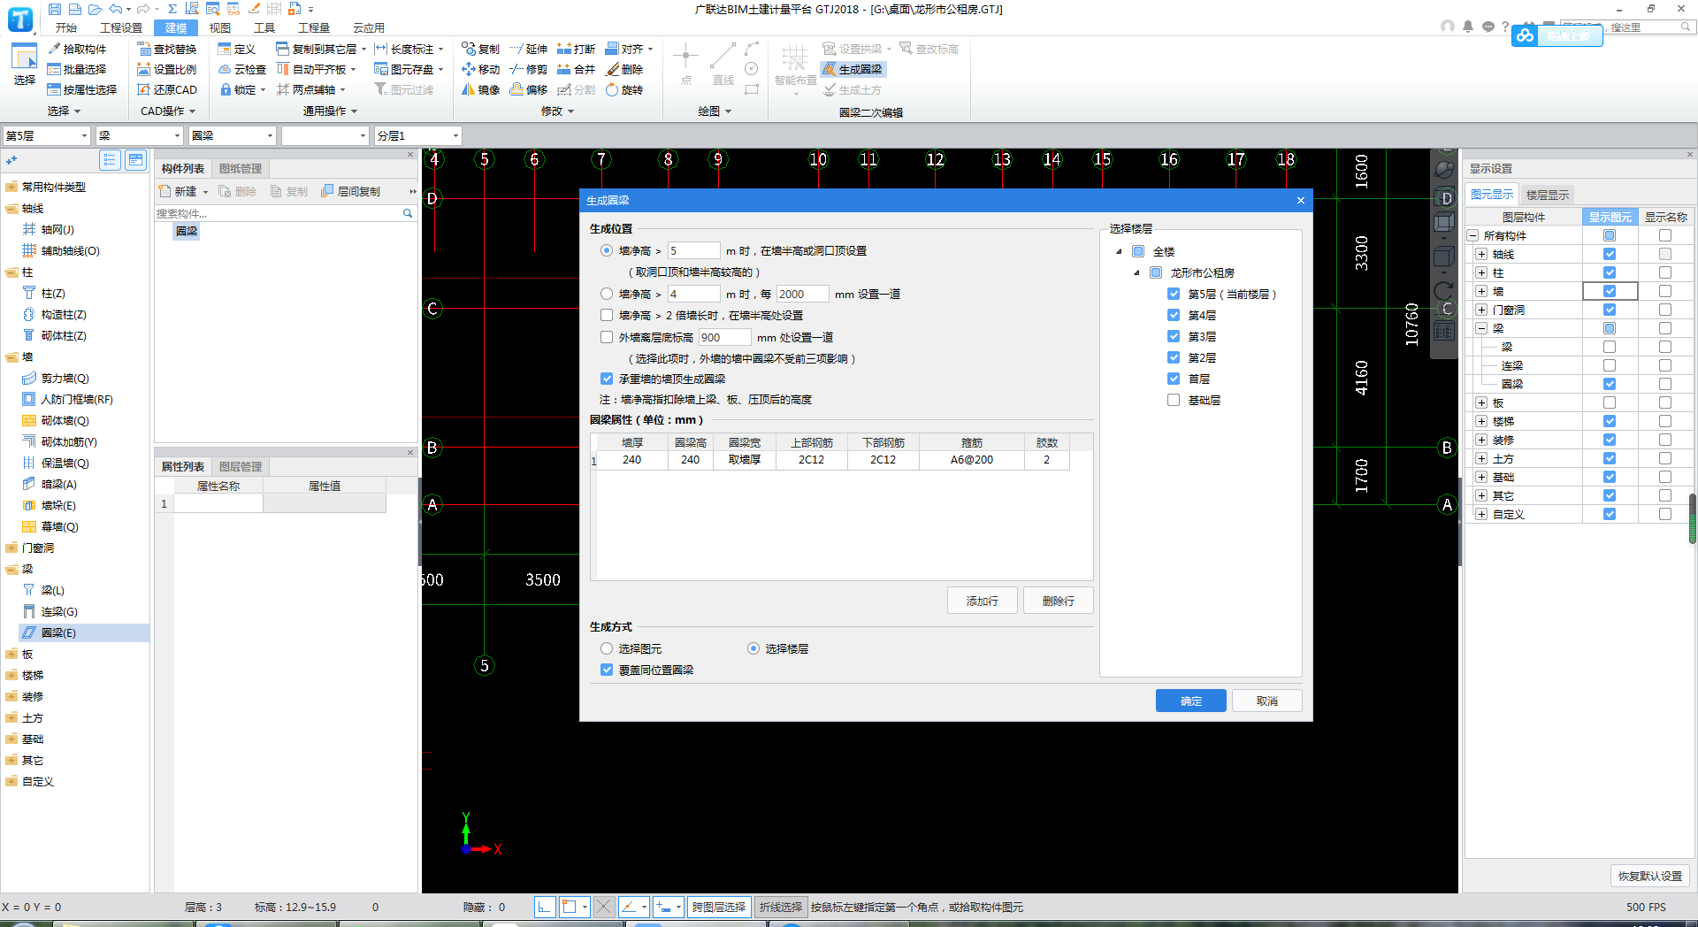Image resolution: width=1698 pixels, height=927 pixels.
Task: Click the 生成圈梁 generate ring beam tool
Action: (853, 69)
